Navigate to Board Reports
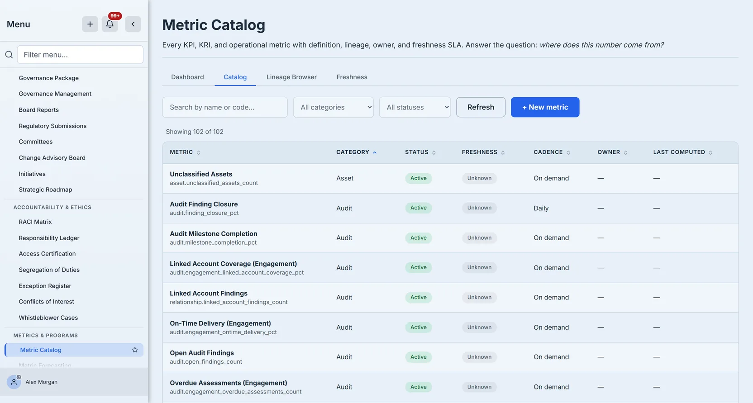This screenshot has width=753, height=403. [x=39, y=110]
